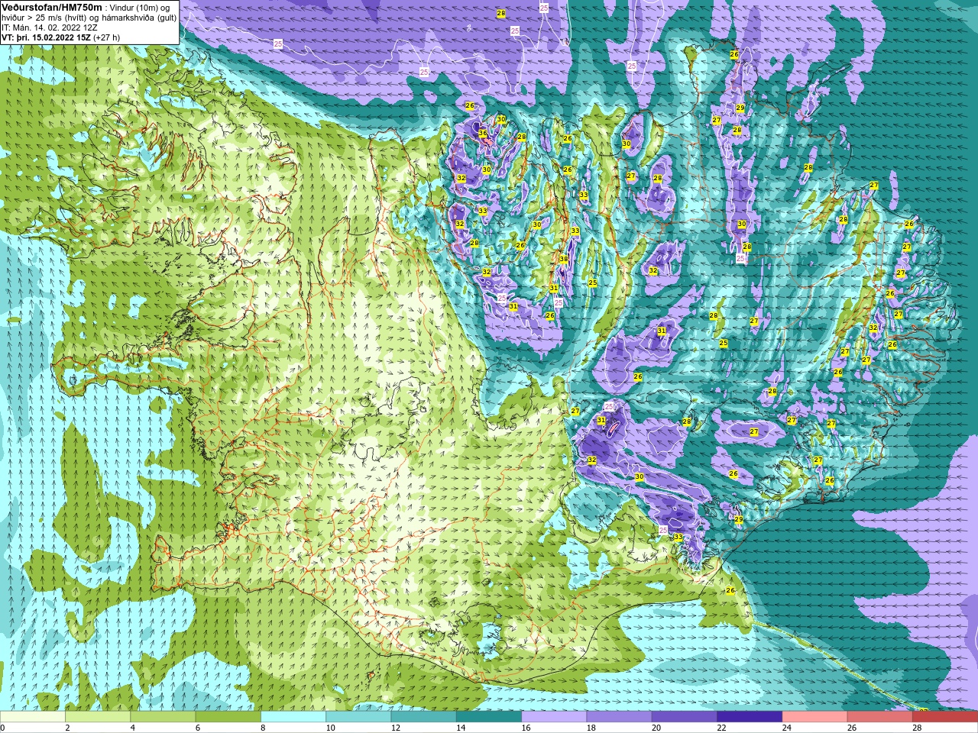Image resolution: width=978 pixels, height=733 pixels.
Task: Click the legend scale tick label 14
Action: [x=461, y=728]
